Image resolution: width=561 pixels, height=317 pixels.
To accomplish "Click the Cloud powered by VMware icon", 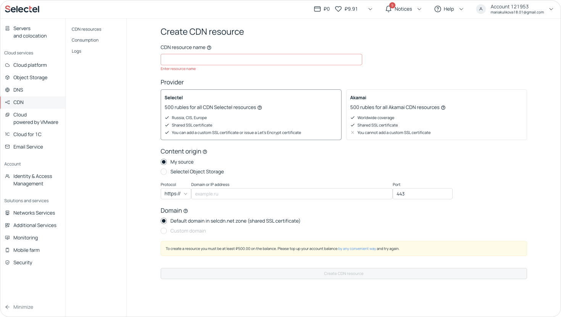I will 7,115.
